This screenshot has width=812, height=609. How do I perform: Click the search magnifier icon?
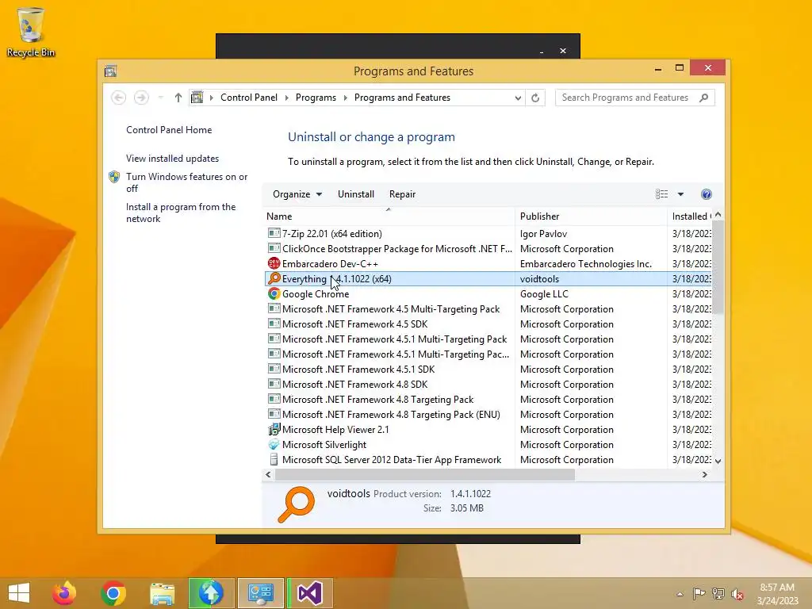tap(704, 98)
